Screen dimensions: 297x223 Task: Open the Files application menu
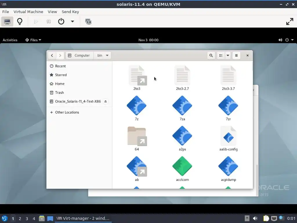pos(33,40)
